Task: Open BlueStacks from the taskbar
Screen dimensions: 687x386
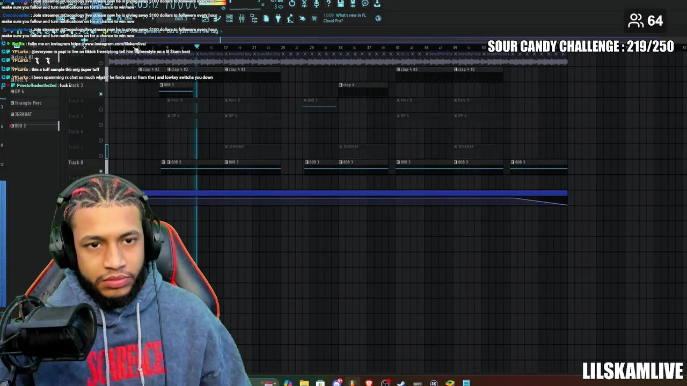Action: click(x=450, y=383)
